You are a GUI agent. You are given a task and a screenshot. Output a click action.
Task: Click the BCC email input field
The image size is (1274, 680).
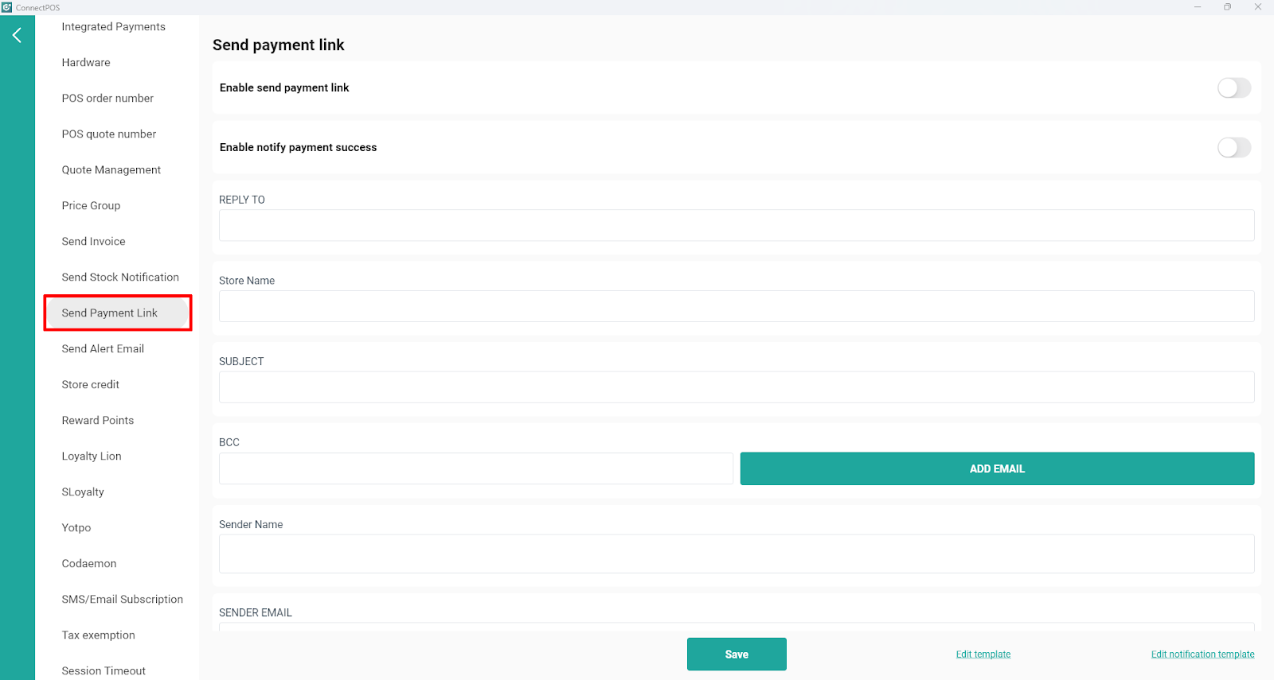(476, 468)
